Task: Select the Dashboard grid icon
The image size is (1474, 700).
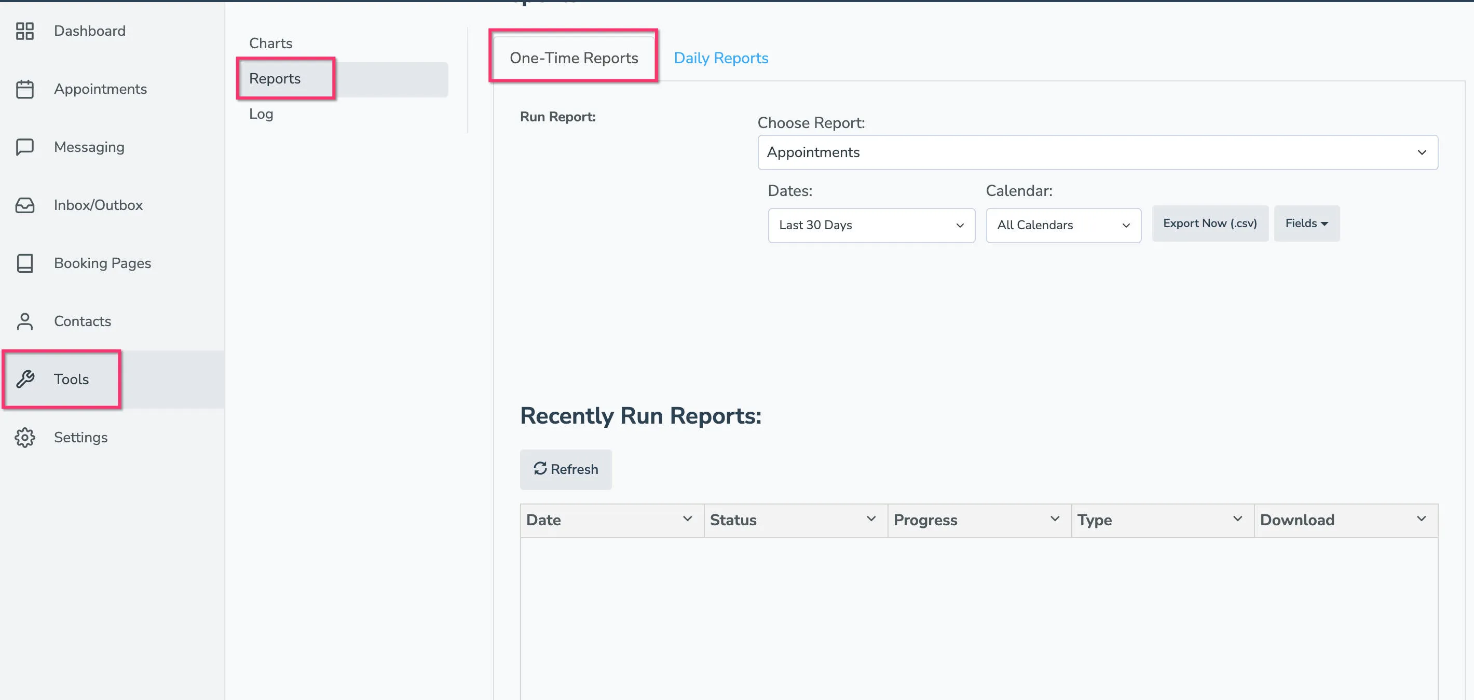Action: [x=24, y=32]
